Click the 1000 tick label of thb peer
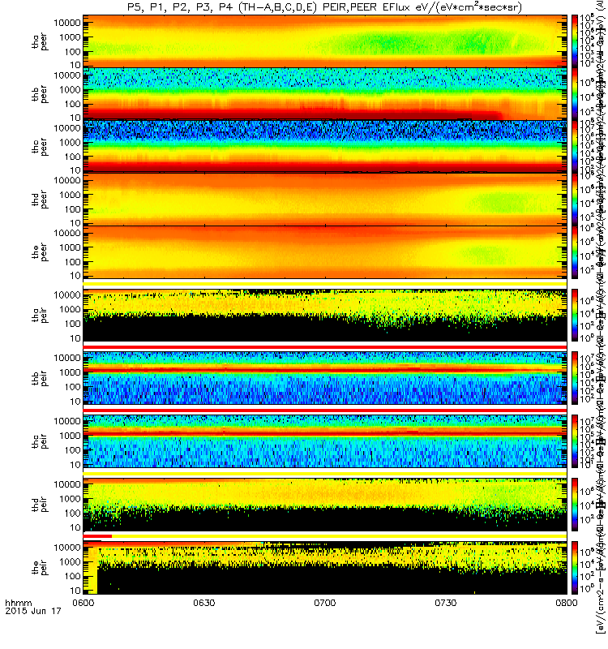The width and height of the screenshot is (608, 649). click(x=70, y=90)
